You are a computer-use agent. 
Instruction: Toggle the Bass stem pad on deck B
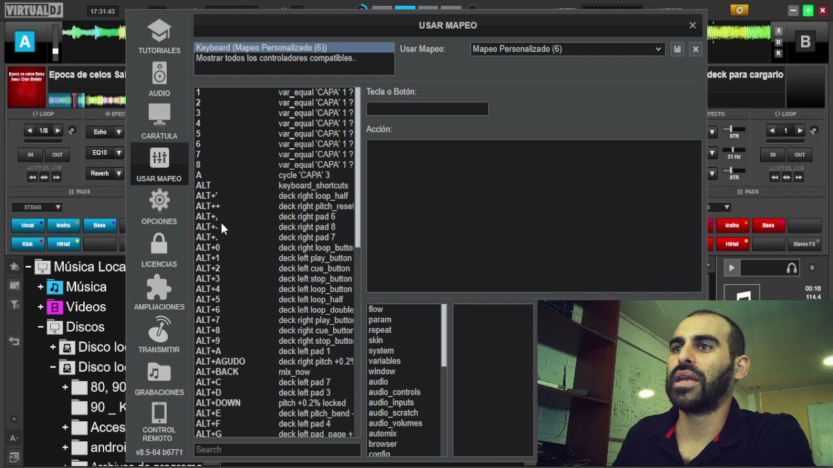pos(768,225)
